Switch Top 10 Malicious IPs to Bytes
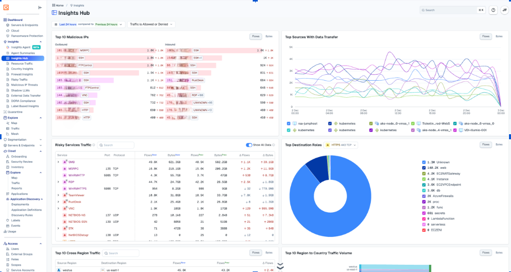Image resolution: width=511 pixels, height=272 pixels. tap(269, 37)
